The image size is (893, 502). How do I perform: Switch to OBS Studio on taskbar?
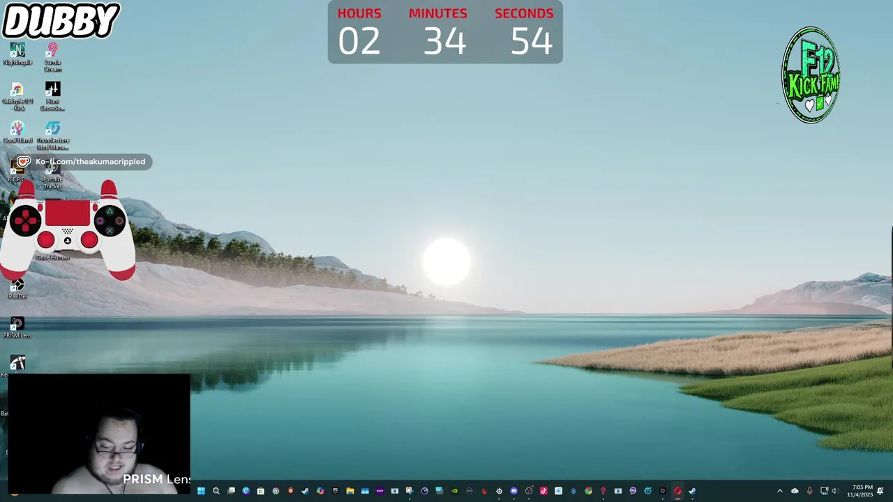coord(529,491)
